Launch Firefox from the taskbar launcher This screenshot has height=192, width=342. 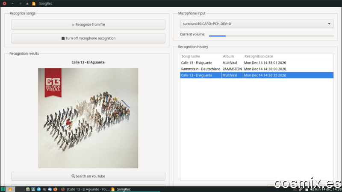55,189
